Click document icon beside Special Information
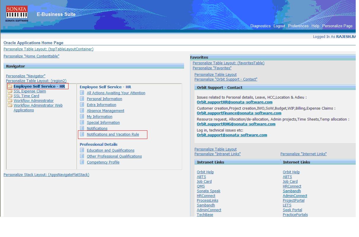 [x=82, y=122]
